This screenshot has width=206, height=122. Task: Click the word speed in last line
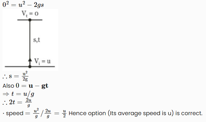pyautogui.click(x=15, y=114)
